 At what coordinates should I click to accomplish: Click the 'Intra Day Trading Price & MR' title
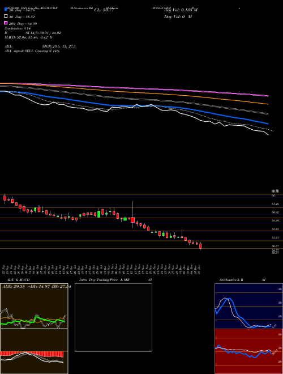[104, 280]
